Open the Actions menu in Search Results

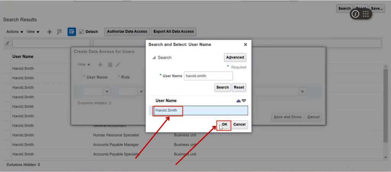point(15,32)
